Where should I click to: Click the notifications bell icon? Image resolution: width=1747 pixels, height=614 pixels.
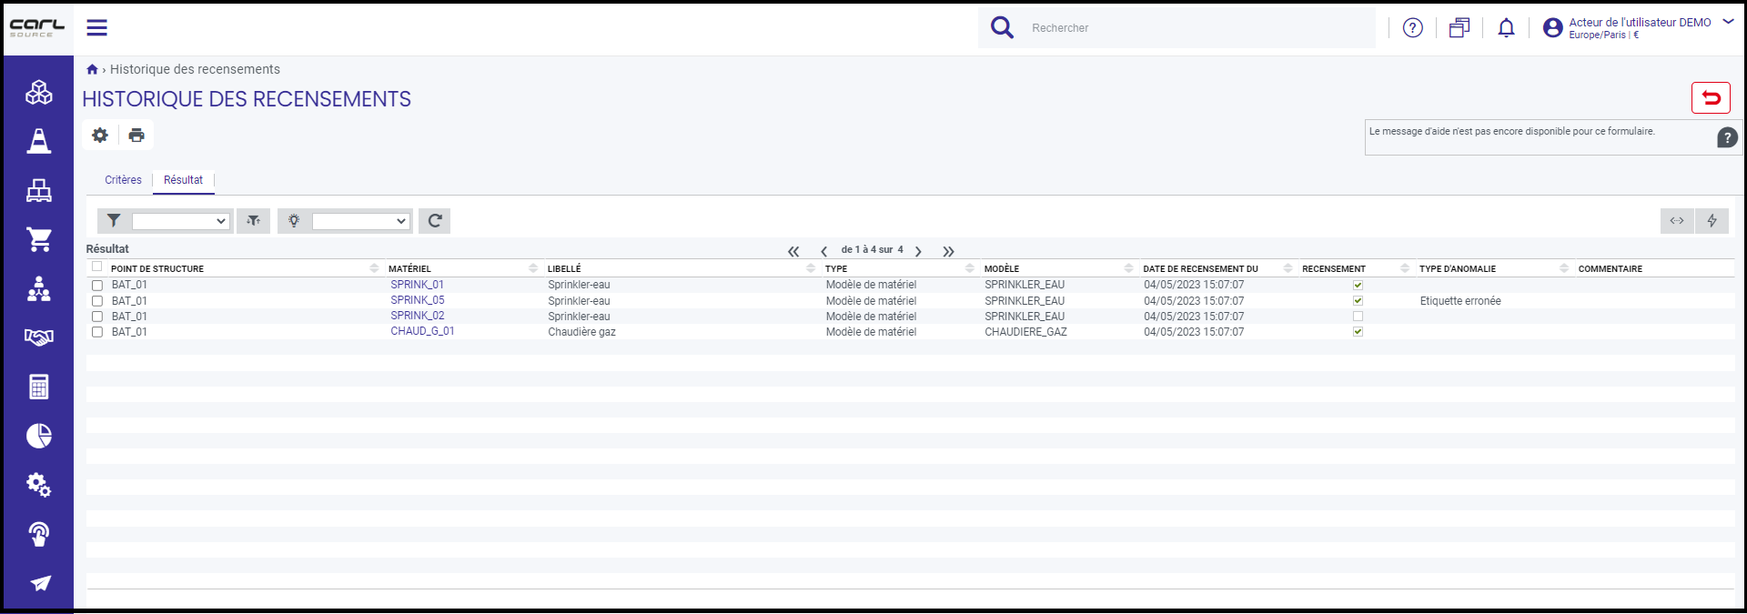(1506, 28)
